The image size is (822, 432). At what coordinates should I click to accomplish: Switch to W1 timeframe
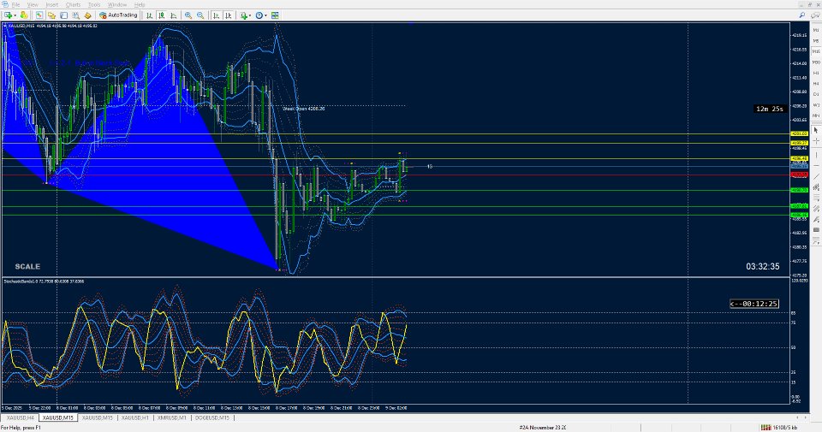pyautogui.click(x=816, y=105)
